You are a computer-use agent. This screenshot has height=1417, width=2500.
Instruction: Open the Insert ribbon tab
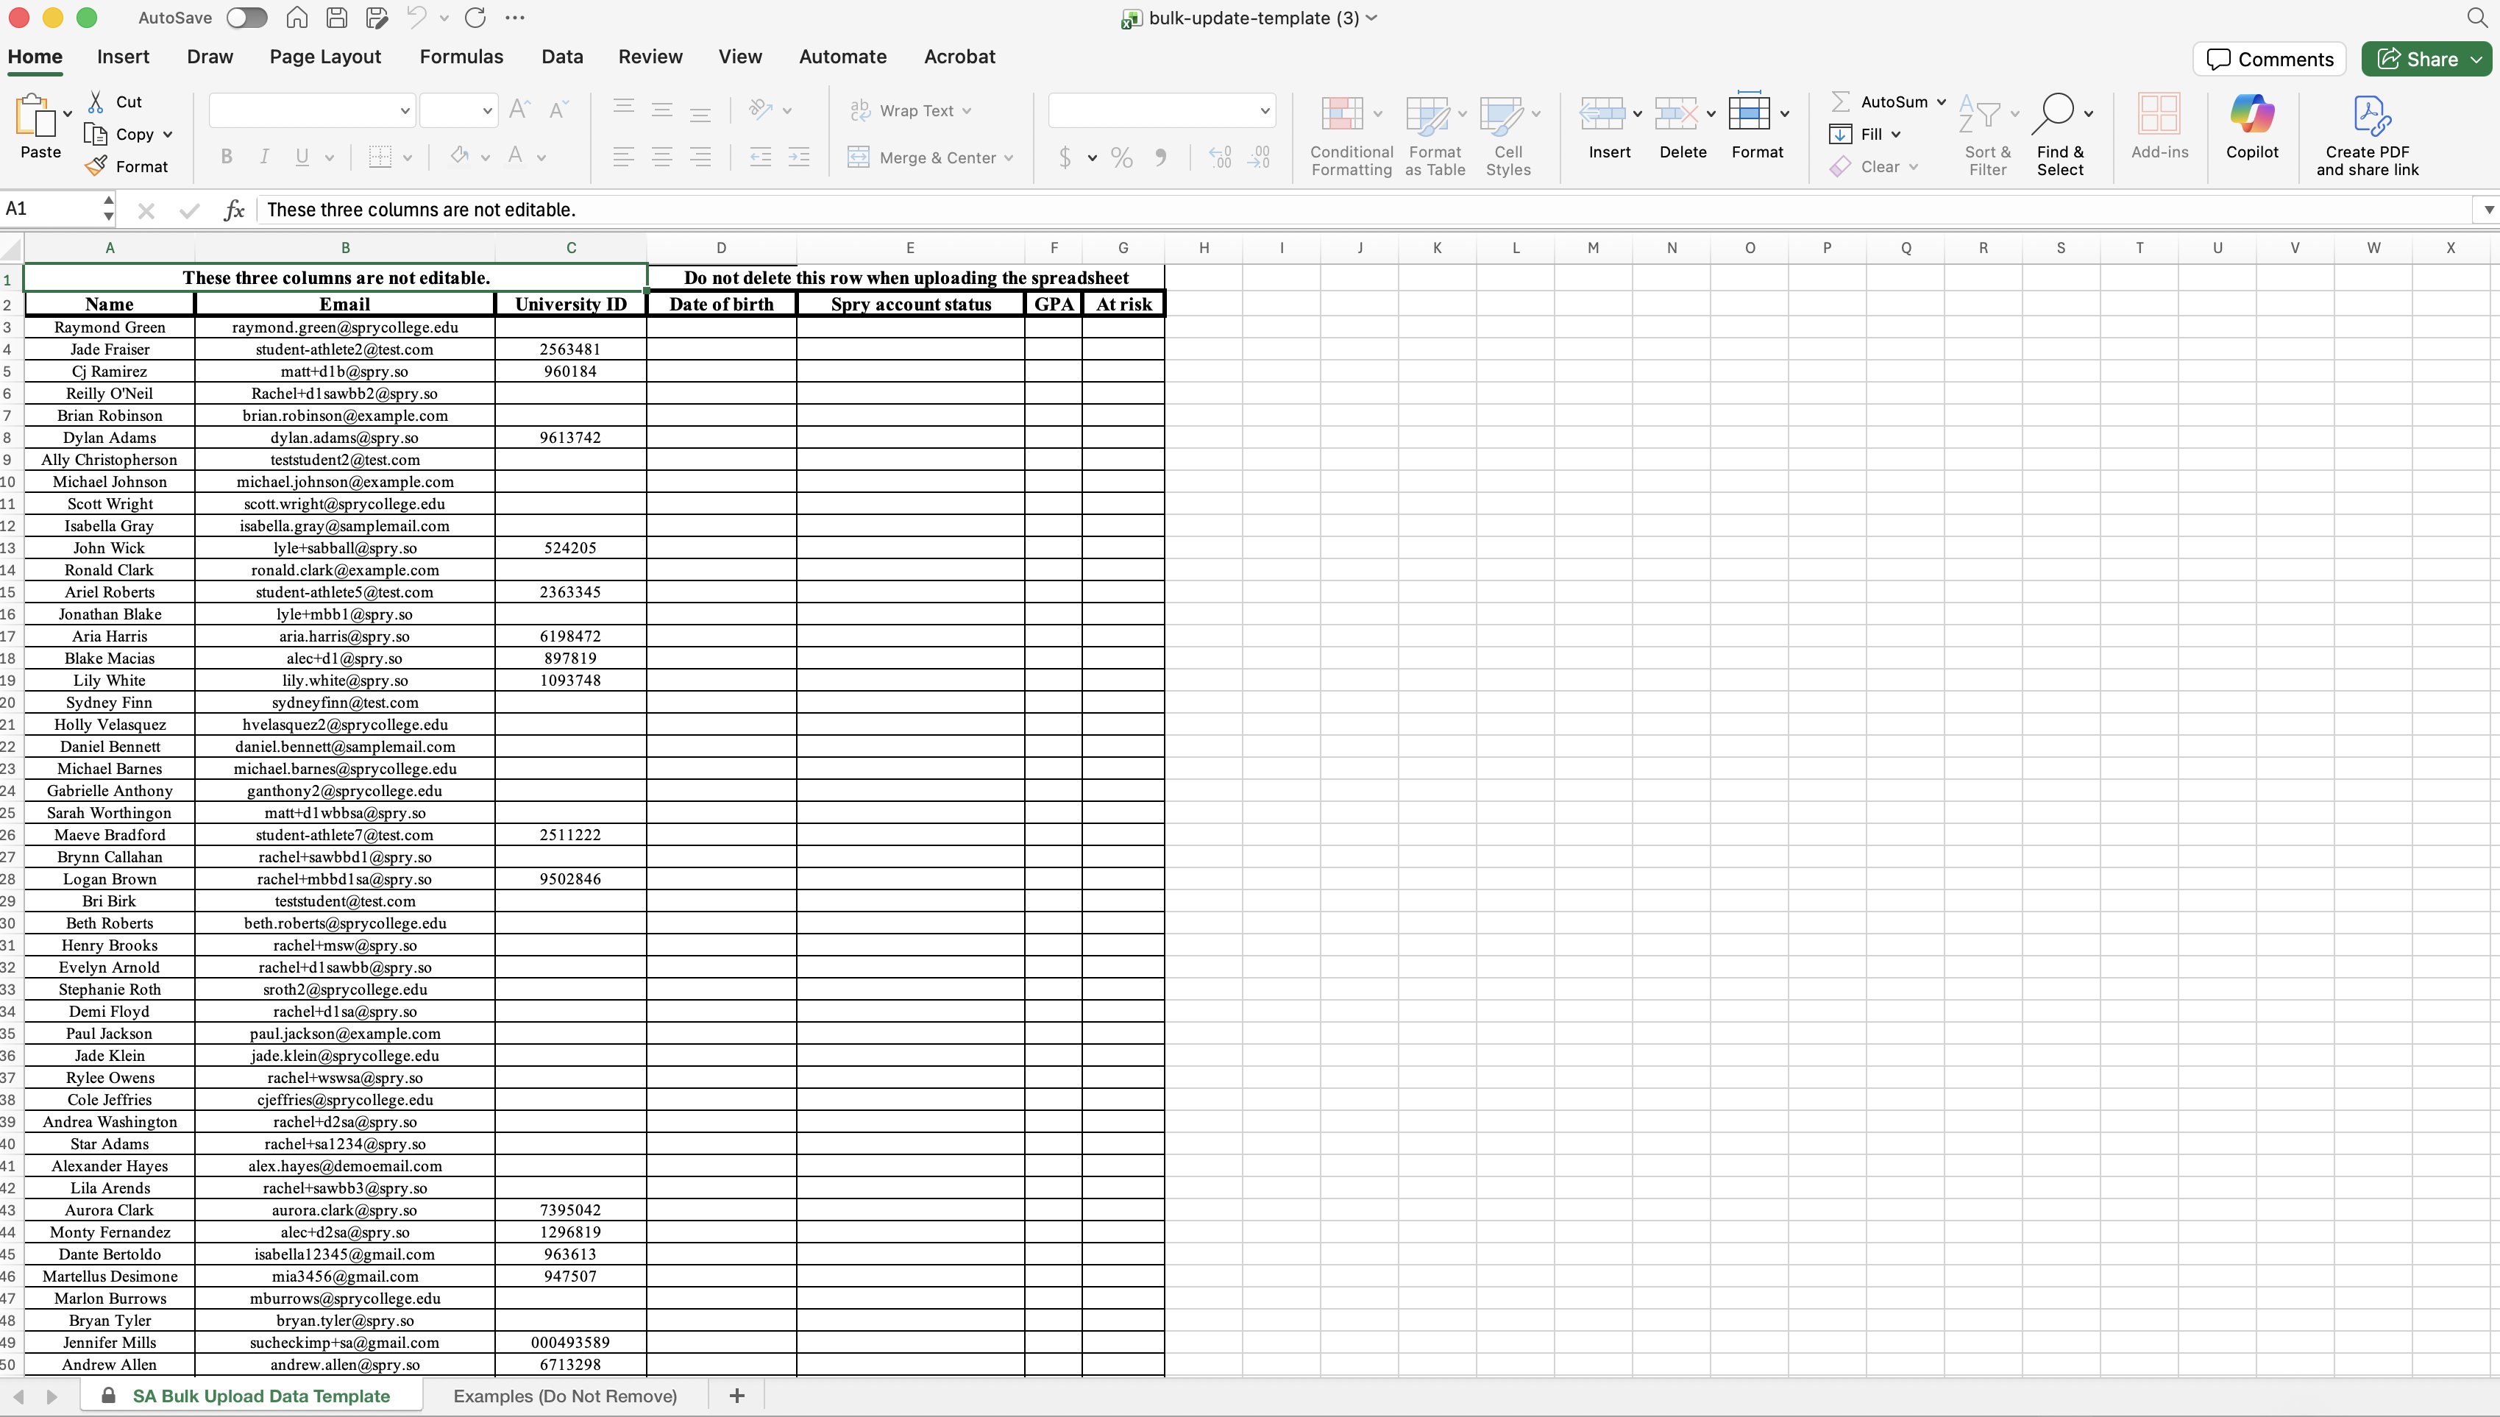pos(123,57)
